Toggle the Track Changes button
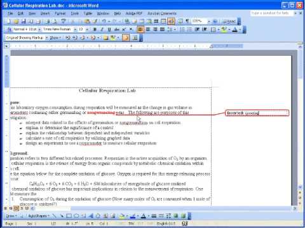 [x=126, y=38]
